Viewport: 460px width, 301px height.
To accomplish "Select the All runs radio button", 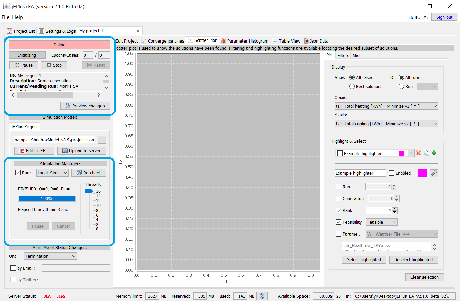I will pos(401,77).
